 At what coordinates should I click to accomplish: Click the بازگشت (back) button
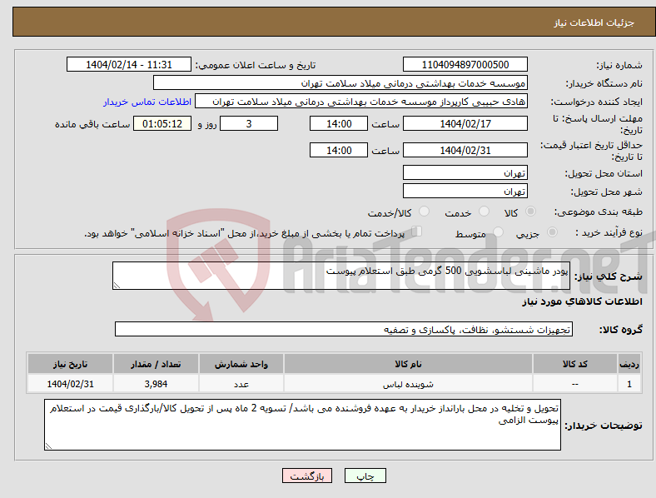307,476
